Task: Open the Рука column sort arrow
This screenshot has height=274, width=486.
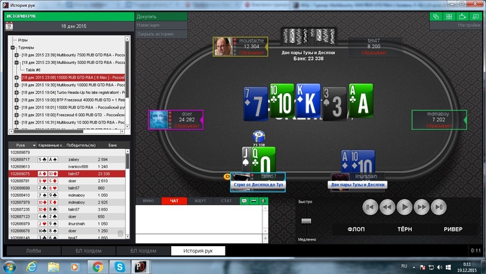Action: coord(34,145)
